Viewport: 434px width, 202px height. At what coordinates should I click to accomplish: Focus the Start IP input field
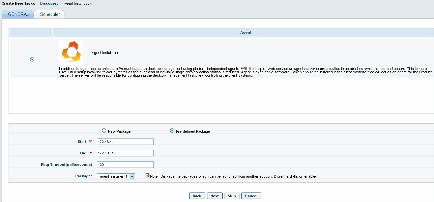coord(125,142)
